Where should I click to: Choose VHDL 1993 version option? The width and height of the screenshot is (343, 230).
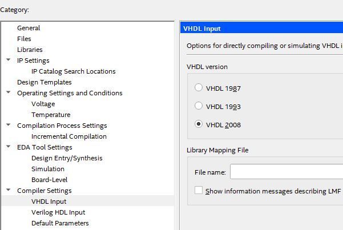tap(199, 106)
